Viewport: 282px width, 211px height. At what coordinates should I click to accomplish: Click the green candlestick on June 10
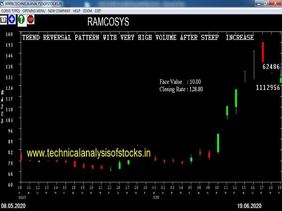(218, 143)
